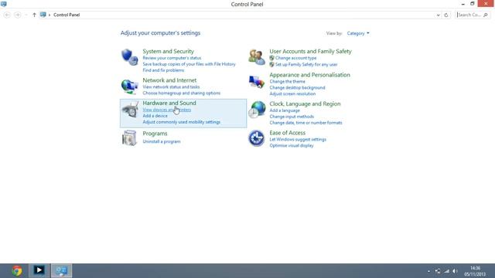Open the User Accounts people icon
The image size is (495, 278).
point(256,57)
